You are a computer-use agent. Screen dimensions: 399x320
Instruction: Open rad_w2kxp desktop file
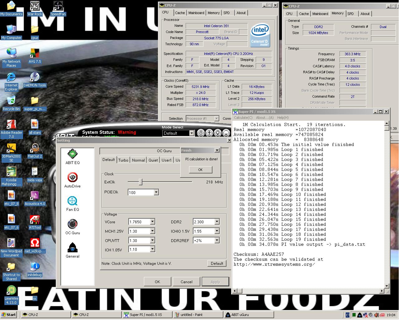coord(35,246)
